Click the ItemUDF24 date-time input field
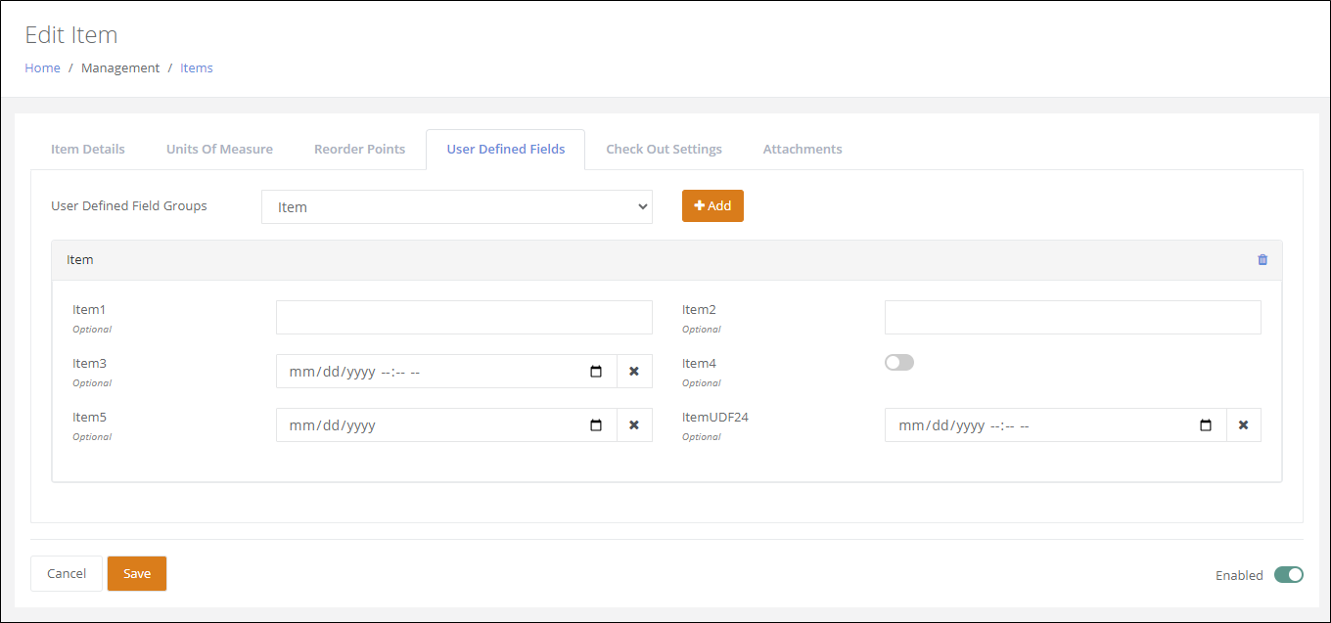Image resolution: width=1331 pixels, height=623 pixels. click(1055, 425)
